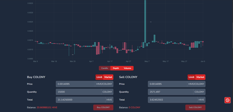Viewport: 233px width, 112px height.
Task: Click the 0.0020 y-axis price label
Action: click(30, 31)
